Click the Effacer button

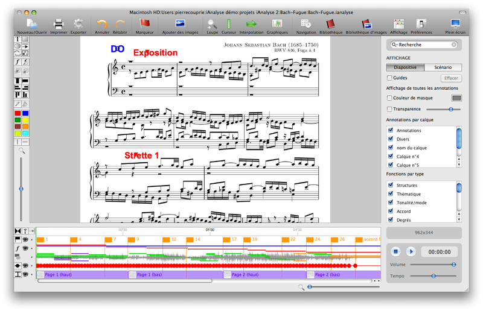[x=451, y=78]
